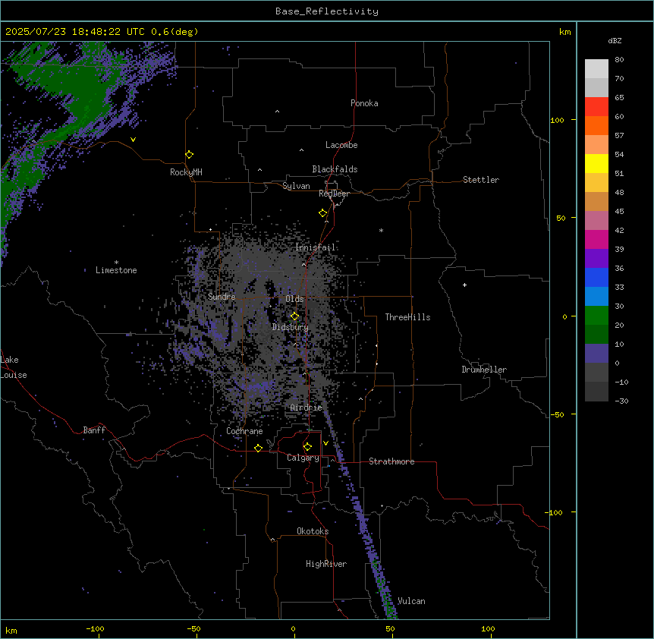This screenshot has height=639, width=654.
Task: Click the Base_Reflectivity title
Action: [x=327, y=11]
